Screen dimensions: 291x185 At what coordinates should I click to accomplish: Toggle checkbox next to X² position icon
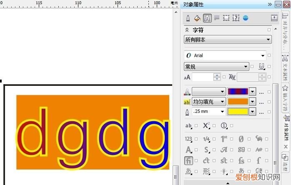tap(214, 125)
